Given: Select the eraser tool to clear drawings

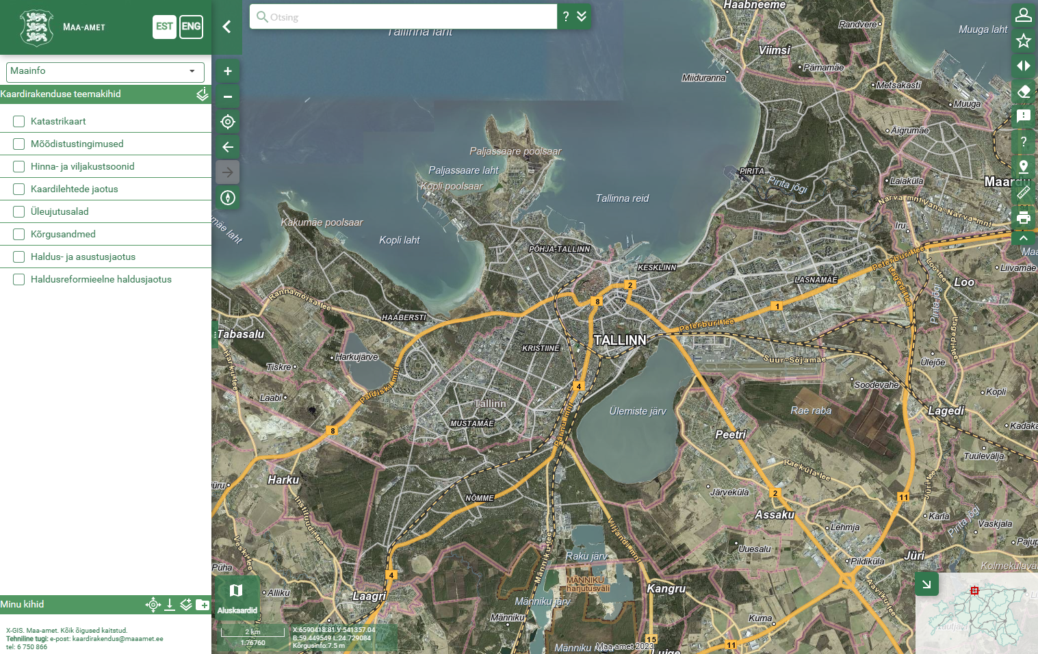Looking at the screenshot, I should (1024, 91).
